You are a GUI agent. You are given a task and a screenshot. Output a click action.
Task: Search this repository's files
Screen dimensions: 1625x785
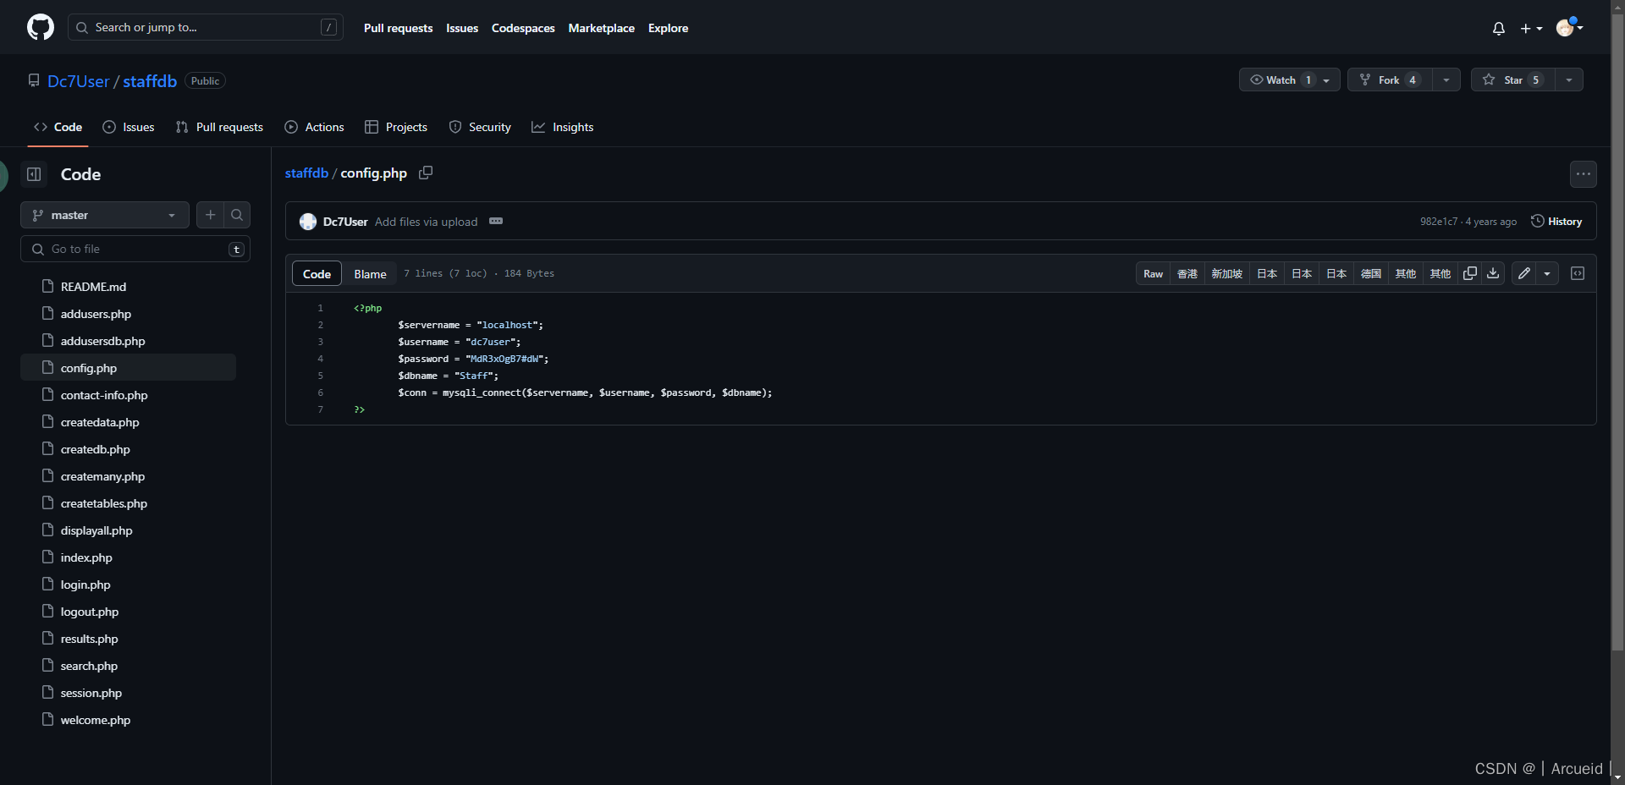(x=237, y=215)
